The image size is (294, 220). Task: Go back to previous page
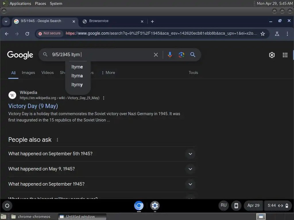(7, 34)
